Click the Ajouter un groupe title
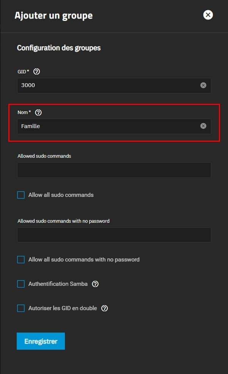228x374 pixels. [53, 16]
